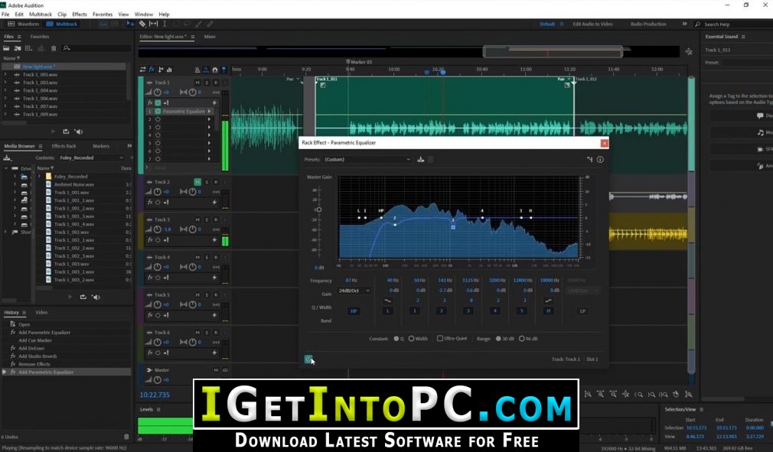The height and width of the screenshot is (452, 773).
Task: Click the Inputs/Outputs icon above Track 1
Action: 142,70
